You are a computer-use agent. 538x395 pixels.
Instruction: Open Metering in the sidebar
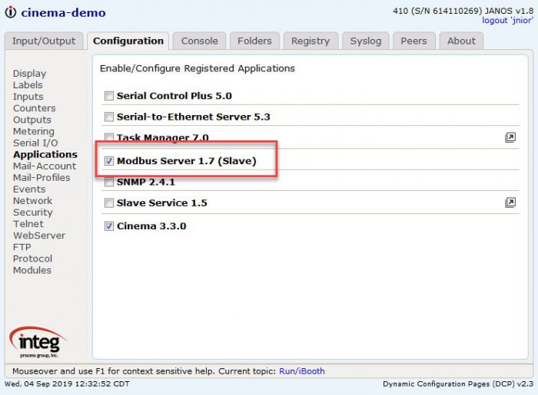pyautogui.click(x=34, y=131)
